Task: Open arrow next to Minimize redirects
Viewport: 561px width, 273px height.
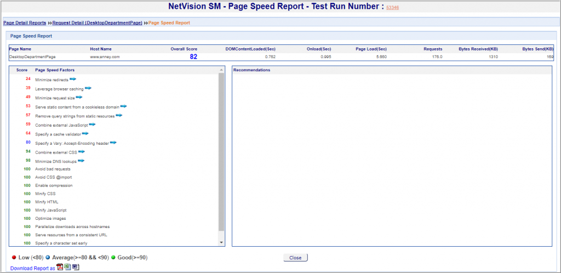Action: pyautogui.click(x=73, y=79)
